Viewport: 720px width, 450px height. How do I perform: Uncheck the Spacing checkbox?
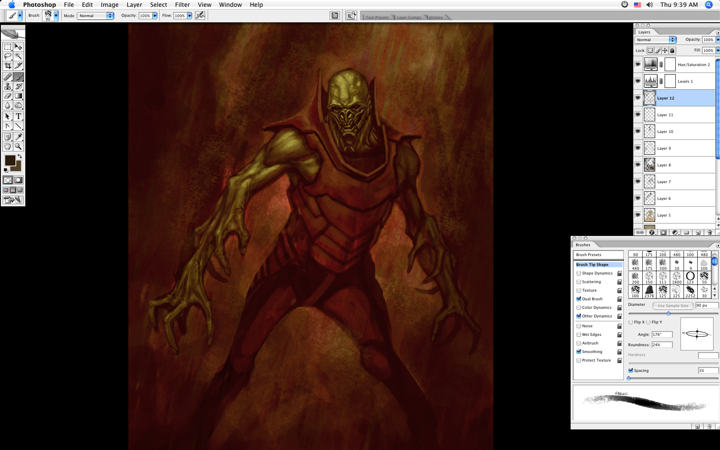[x=631, y=371]
